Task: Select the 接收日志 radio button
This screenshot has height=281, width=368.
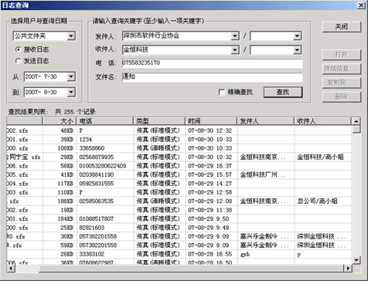Action: 18,49
